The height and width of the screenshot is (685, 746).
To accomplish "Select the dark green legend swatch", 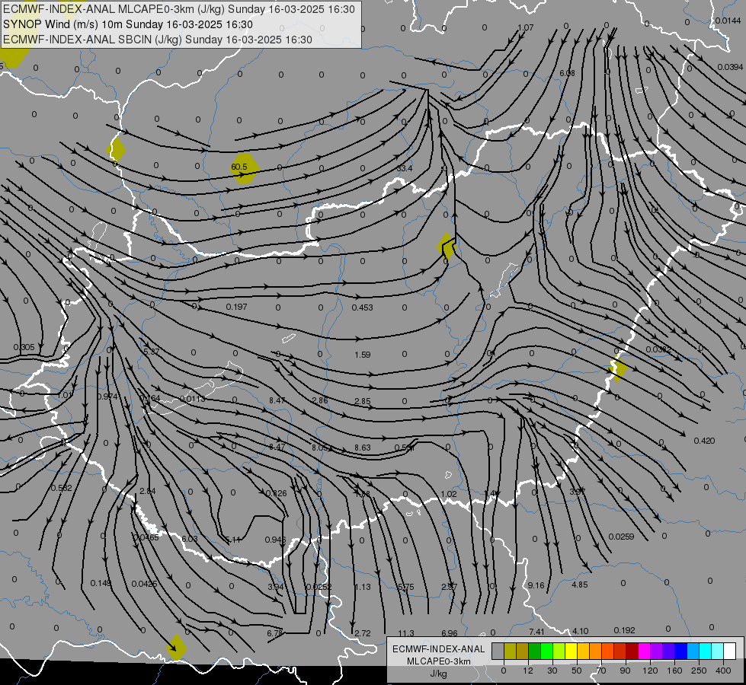I will [x=534, y=651].
